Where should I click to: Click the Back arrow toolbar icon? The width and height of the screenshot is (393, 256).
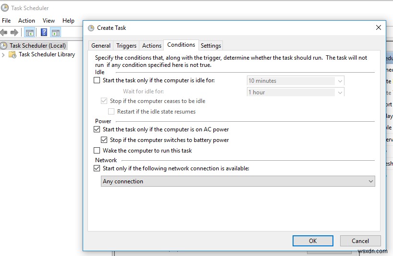(4, 32)
